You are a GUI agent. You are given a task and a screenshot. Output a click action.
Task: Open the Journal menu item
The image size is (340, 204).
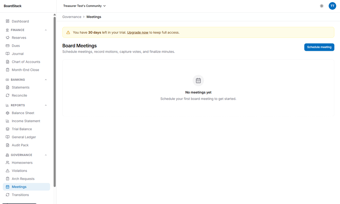(x=27, y=54)
